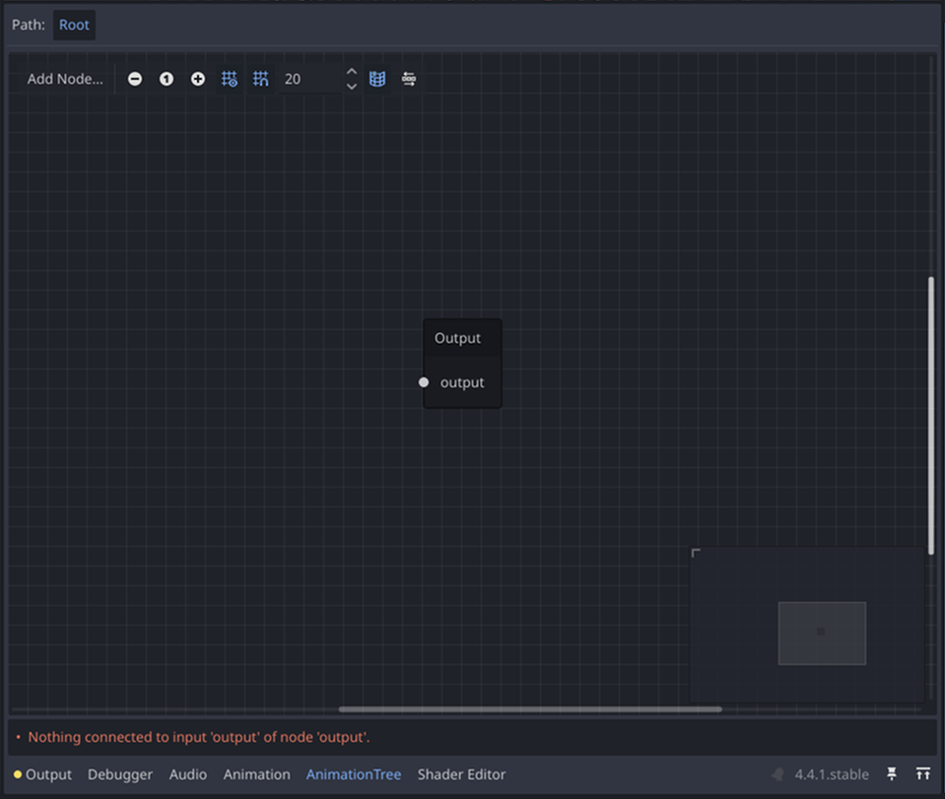This screenshot has height=799, width=945.
Task: Expand bottom panel icon
Action: pos(922,773)
